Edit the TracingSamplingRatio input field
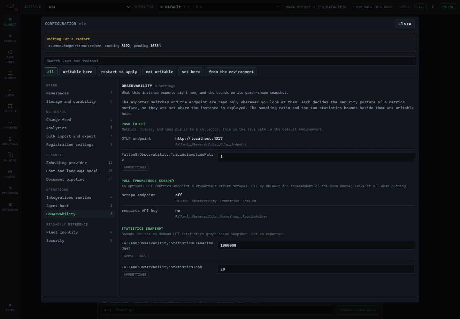This screenshot has width=460, height=319. [316, 157]
